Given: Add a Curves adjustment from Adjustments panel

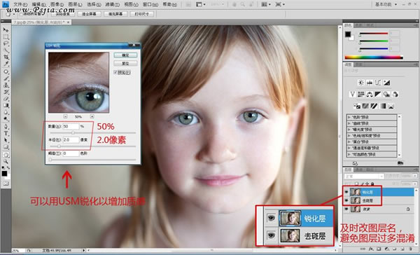Looking at the screenshot, I should (x=378, y=83).
